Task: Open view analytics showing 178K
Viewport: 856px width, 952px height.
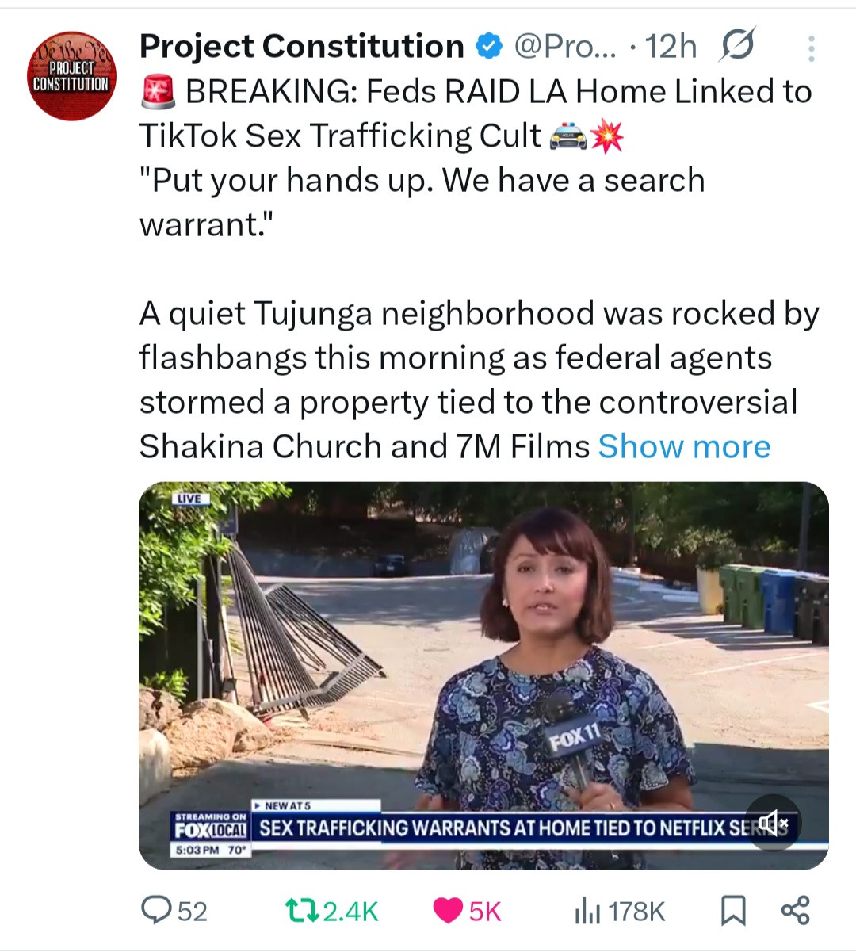Action: pyautogui.click(x=619, y=911)
